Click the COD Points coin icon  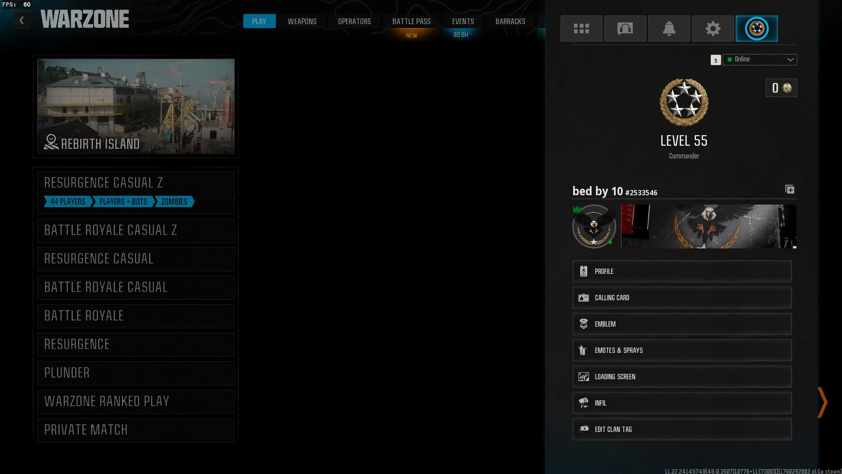coord(787,88)
